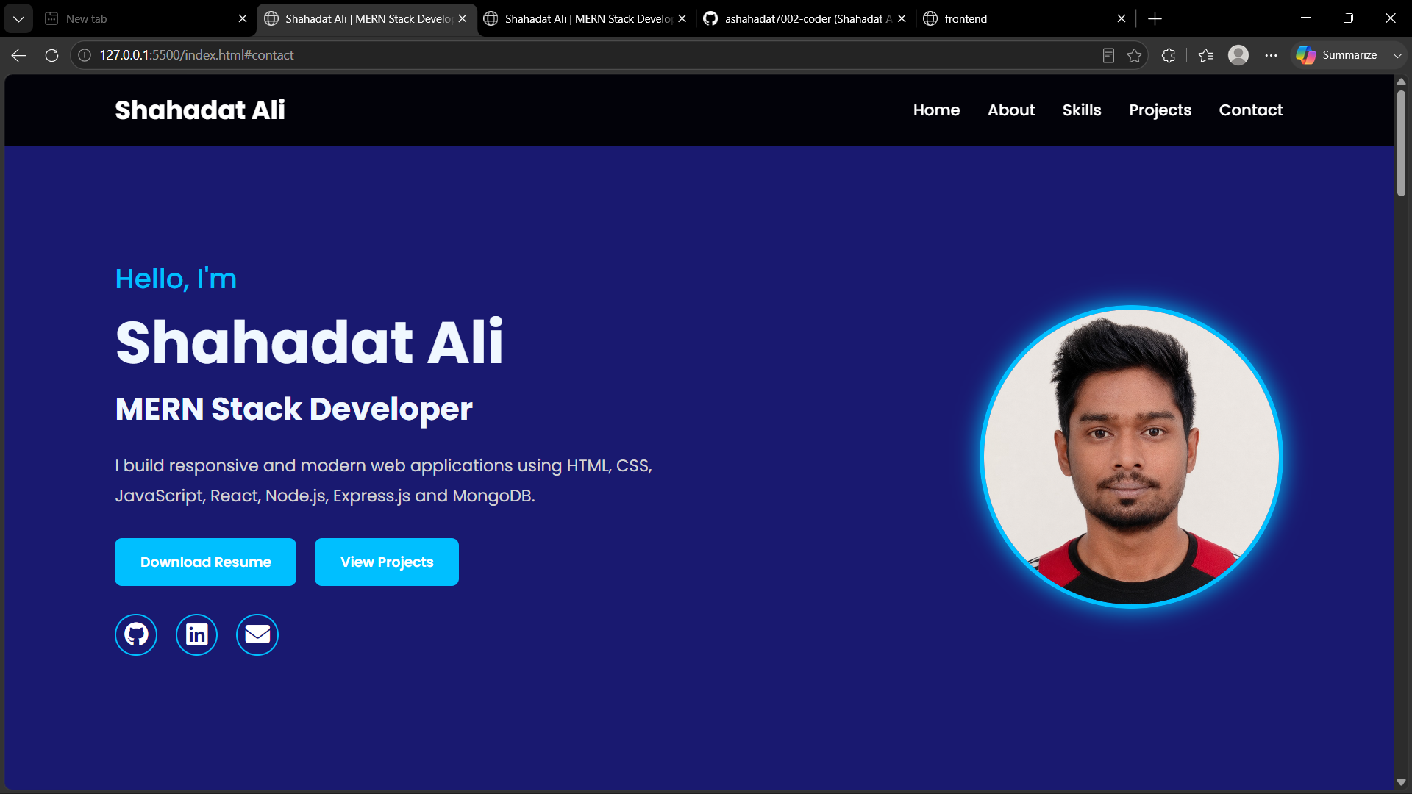Switch to second Shahadat Ali MERN tab

coord(586,19)
